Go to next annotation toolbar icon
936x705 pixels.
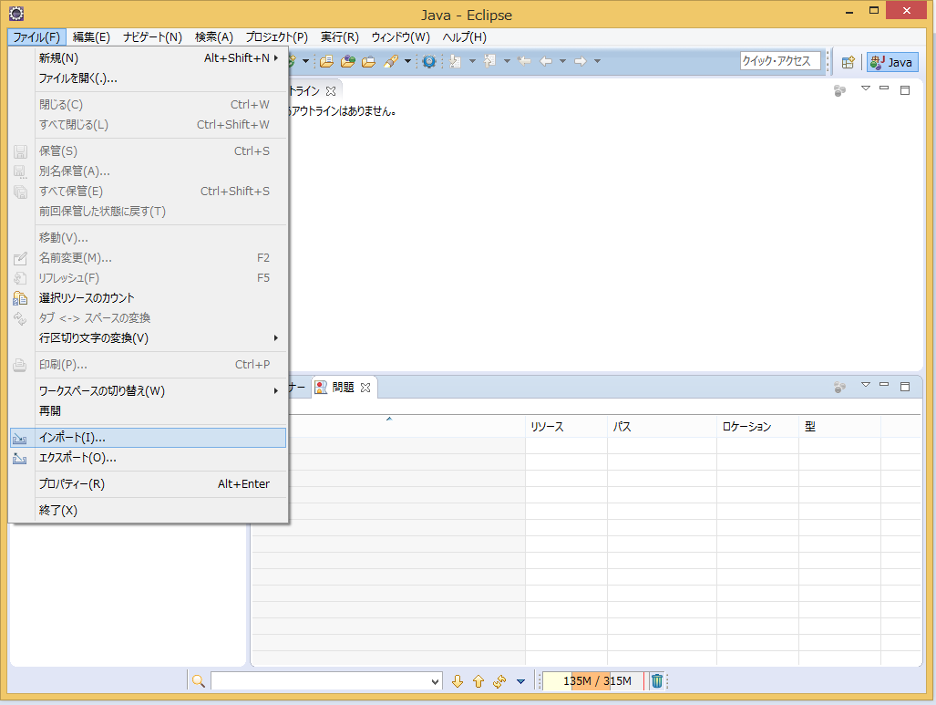(x=456, y=61)
